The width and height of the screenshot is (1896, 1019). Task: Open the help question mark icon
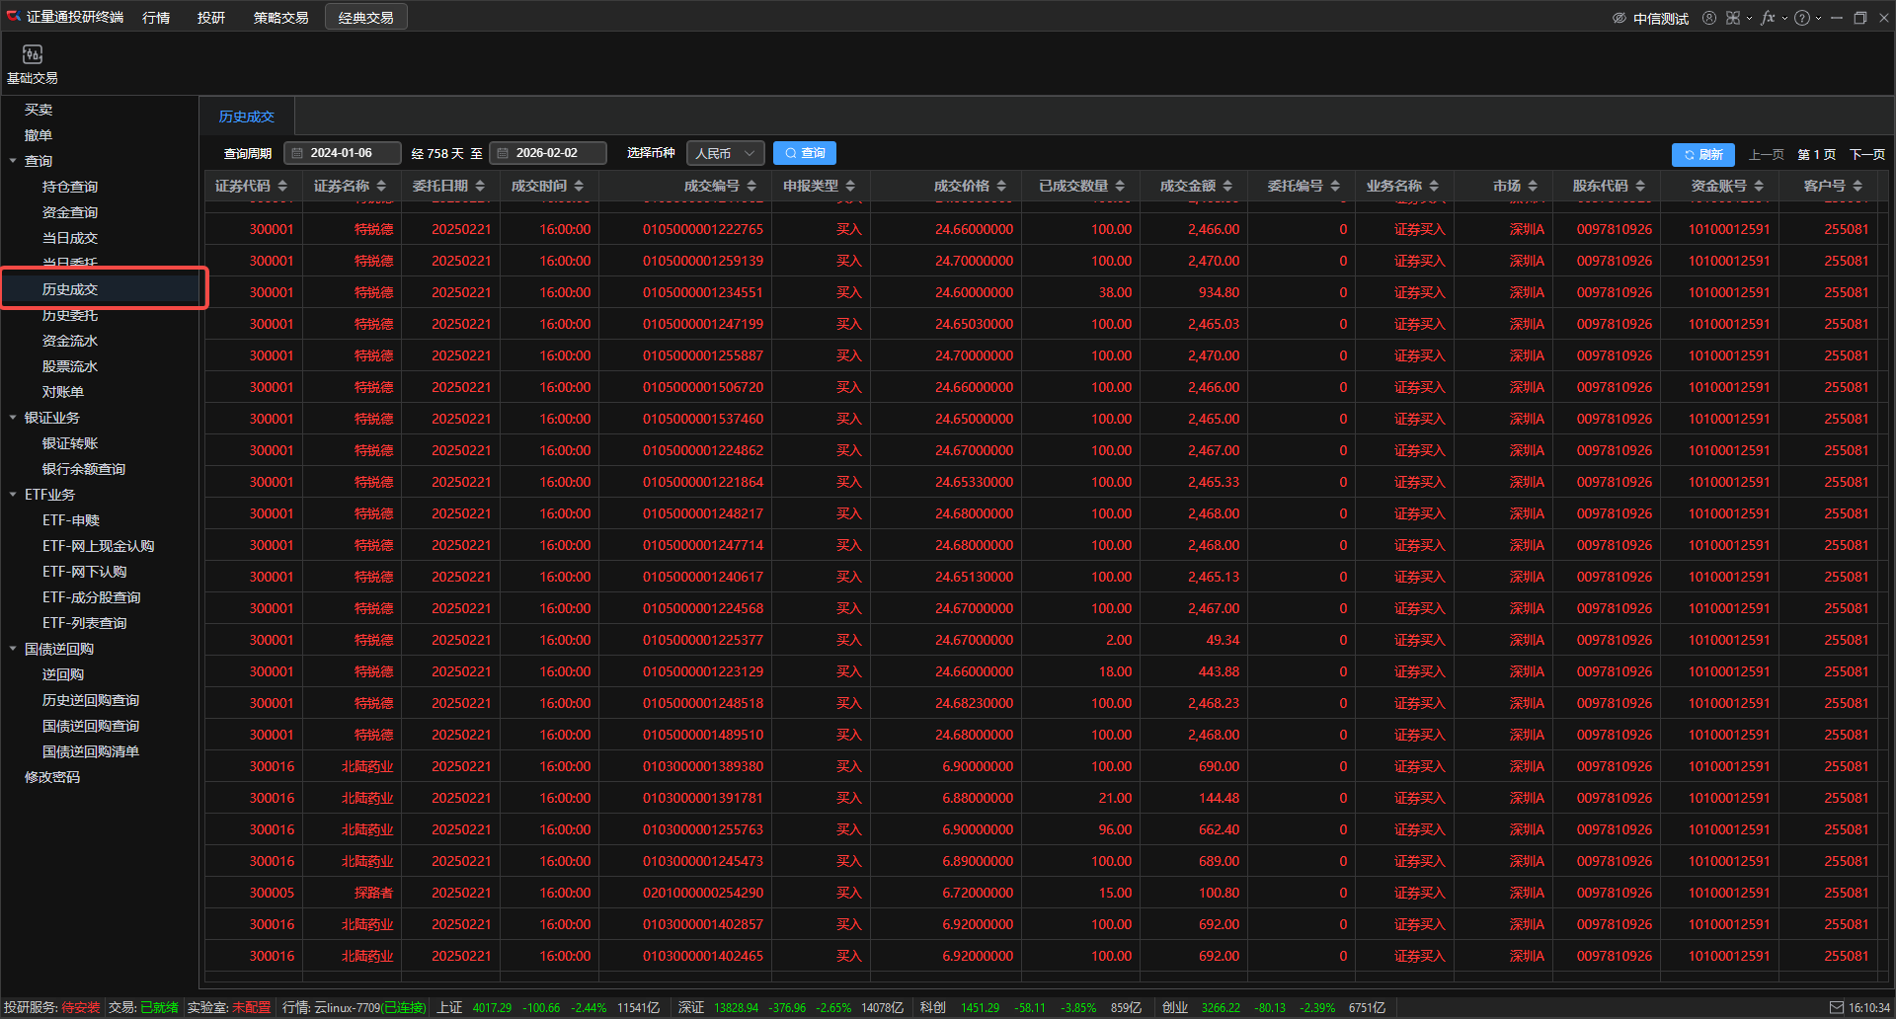pyautogui.click(x=1802, y=18)
